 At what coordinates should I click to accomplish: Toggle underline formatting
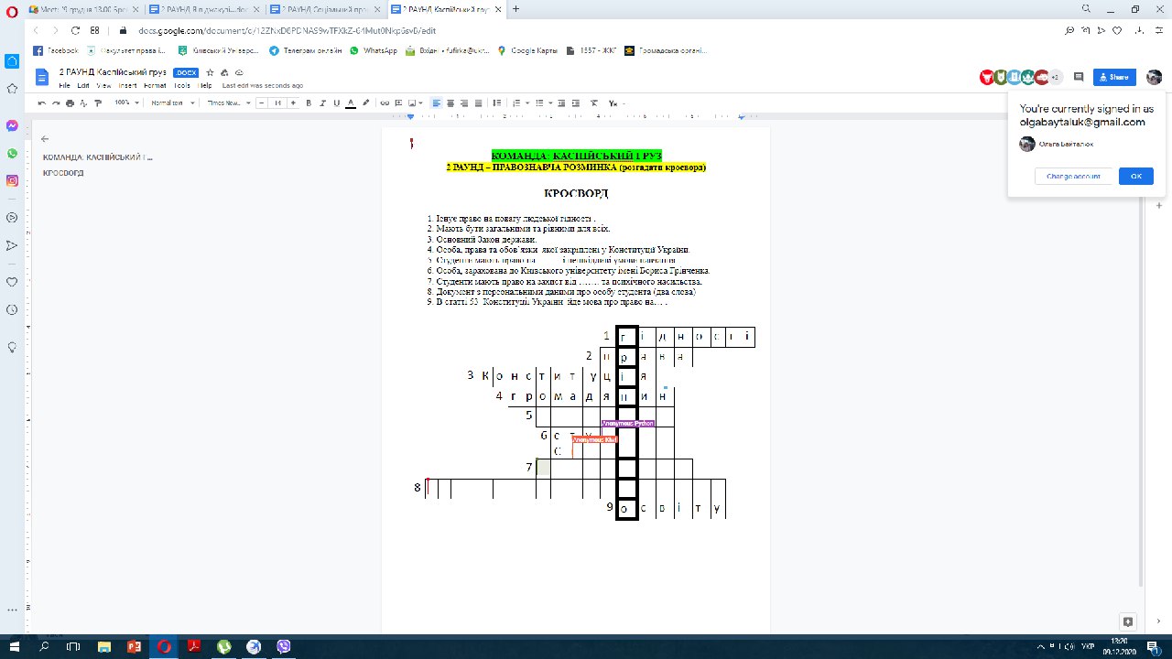pyautogui.click(x=336, y=103)
